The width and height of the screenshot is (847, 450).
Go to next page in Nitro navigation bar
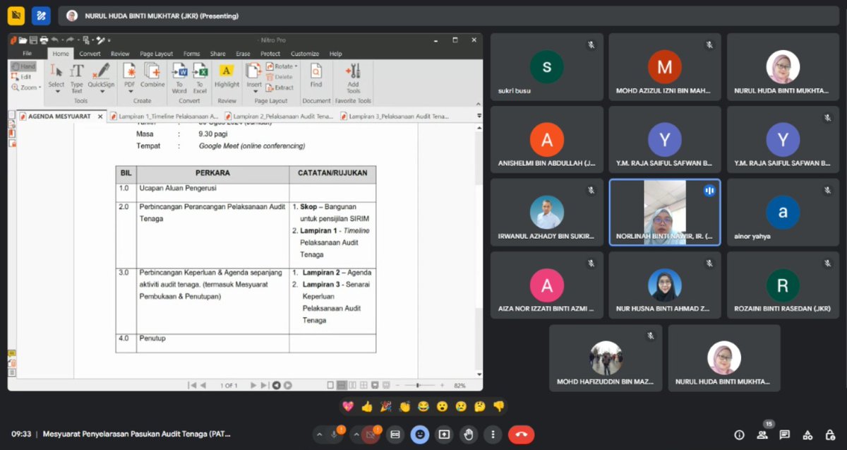point(254,386)
